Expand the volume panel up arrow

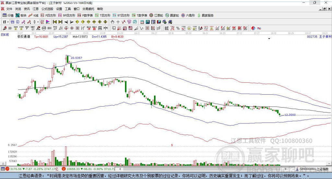(x=3, y=163)
